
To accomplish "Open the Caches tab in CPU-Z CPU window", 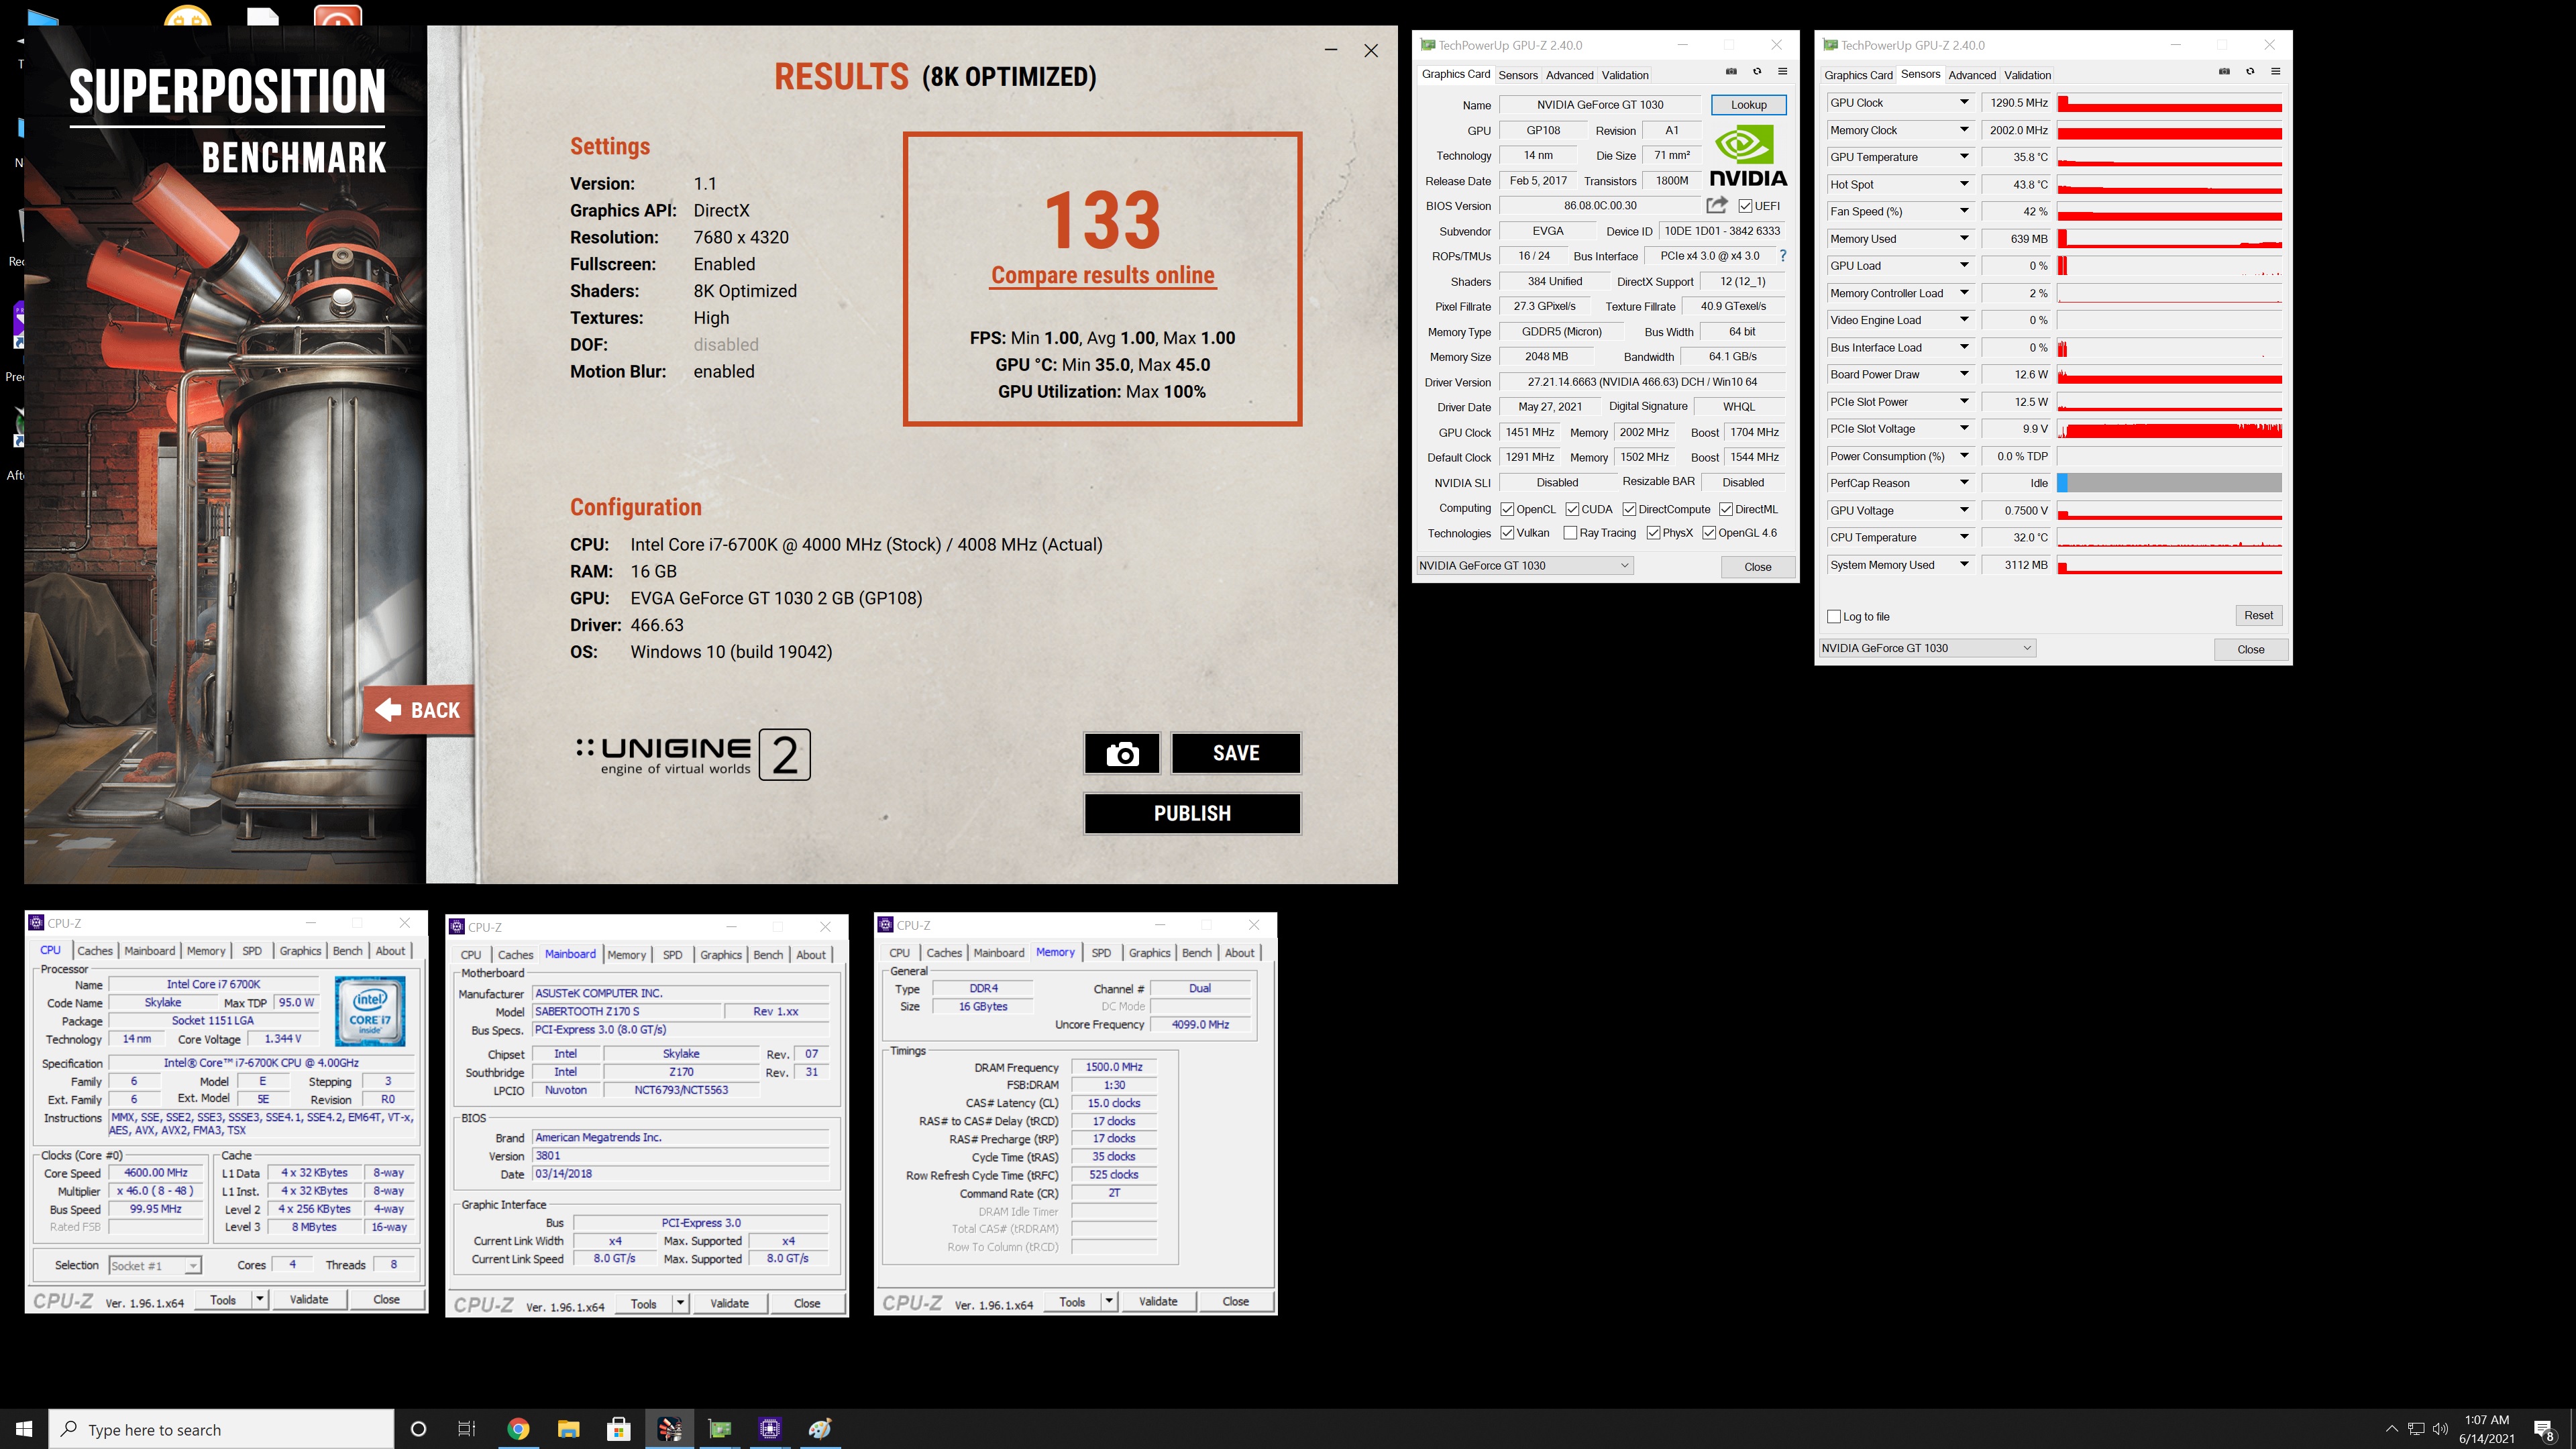I will (x=95, y=951).
